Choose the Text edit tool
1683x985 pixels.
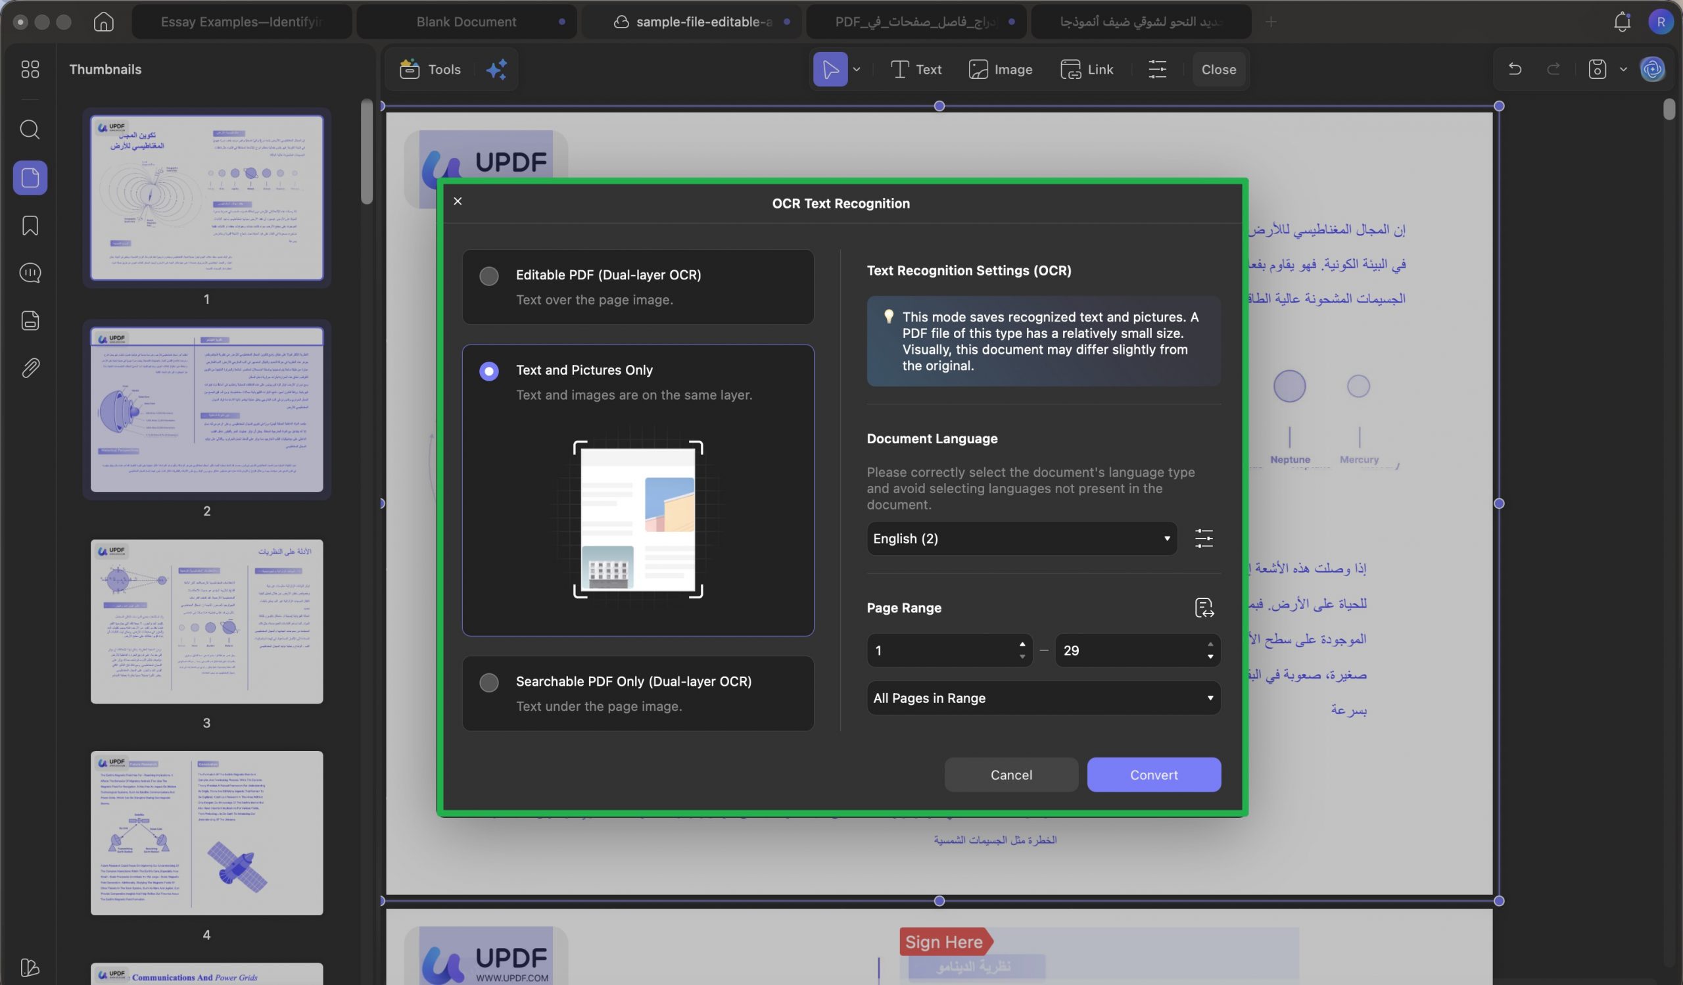[x=916, y=70]
